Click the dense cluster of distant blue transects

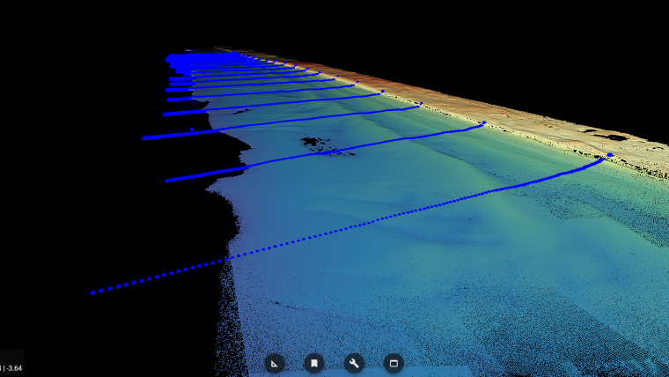189,60
